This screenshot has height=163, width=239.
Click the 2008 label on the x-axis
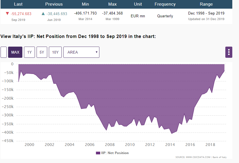110,145
